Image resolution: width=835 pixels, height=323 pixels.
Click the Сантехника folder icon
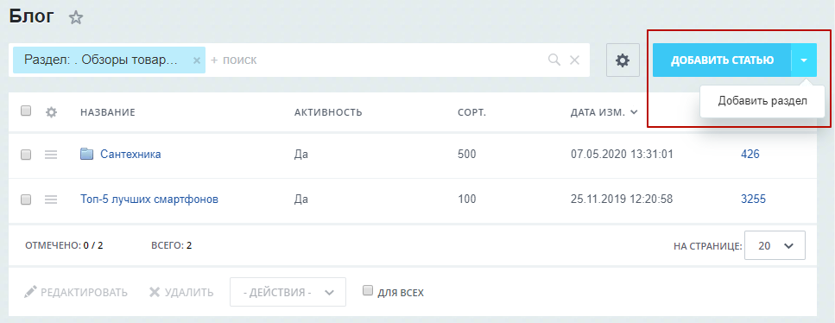(x=87, y=154)
